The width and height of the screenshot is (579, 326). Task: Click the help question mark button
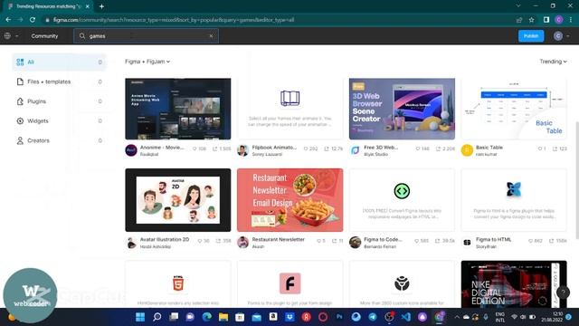[x=563, y=292]
